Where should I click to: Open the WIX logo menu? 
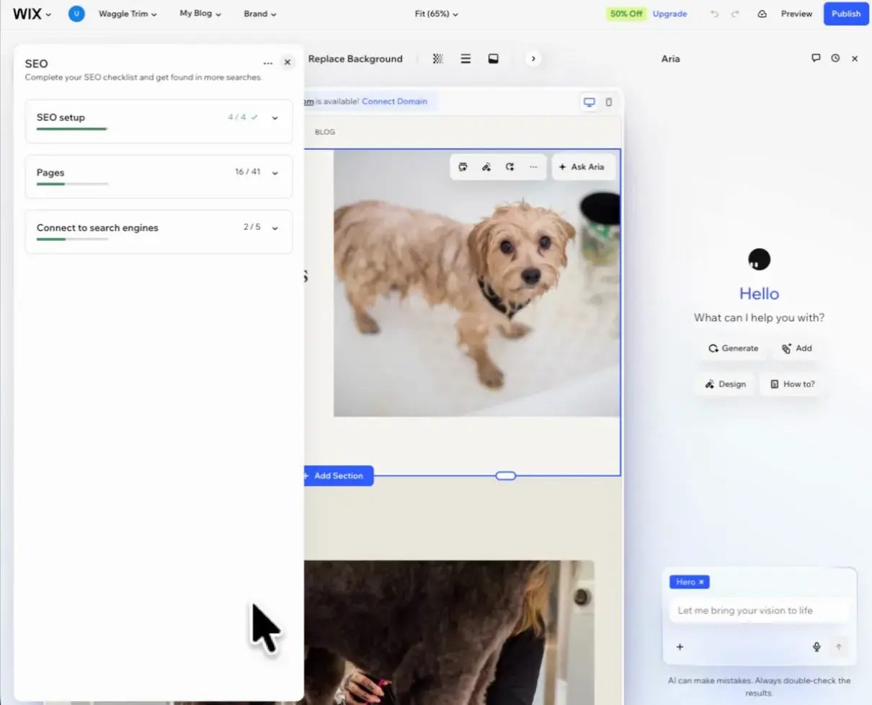click(x=32, y=14)
